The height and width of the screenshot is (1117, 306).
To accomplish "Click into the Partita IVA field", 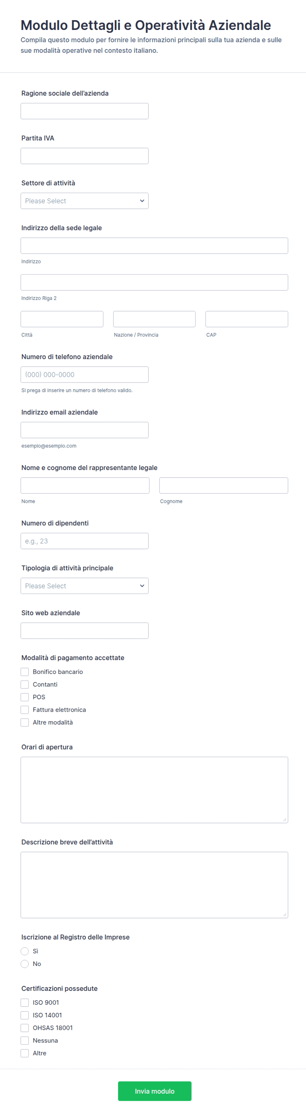I will (x=85, y=156).
